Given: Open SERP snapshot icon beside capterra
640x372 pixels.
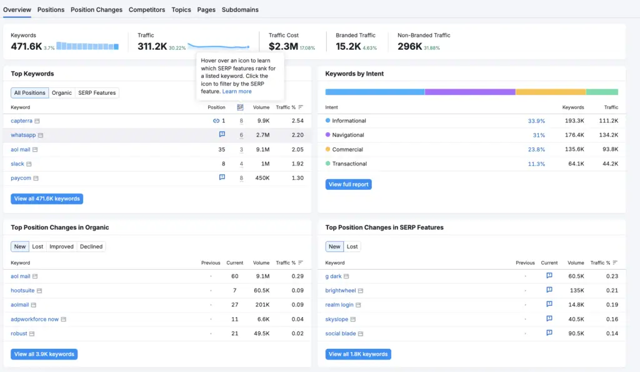Looking at the screenshot, I should click(x=37, y=121).
